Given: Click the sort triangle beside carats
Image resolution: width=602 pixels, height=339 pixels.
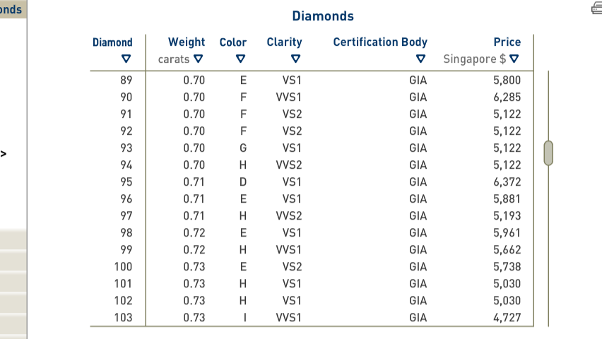Looking at the screenshot, I should (199, 59).
